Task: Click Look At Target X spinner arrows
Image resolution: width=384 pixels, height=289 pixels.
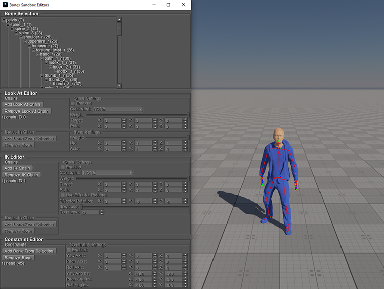Action: click(124, 121)
